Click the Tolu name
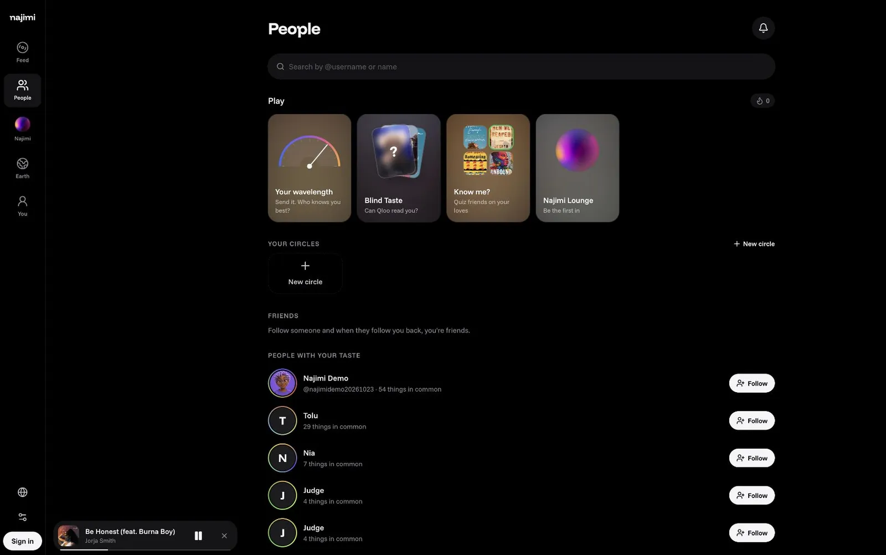The image size is (886, 555). coord(311,415)
